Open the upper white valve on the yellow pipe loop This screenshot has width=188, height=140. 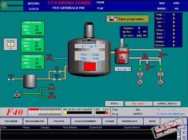[x=57, y=71]
